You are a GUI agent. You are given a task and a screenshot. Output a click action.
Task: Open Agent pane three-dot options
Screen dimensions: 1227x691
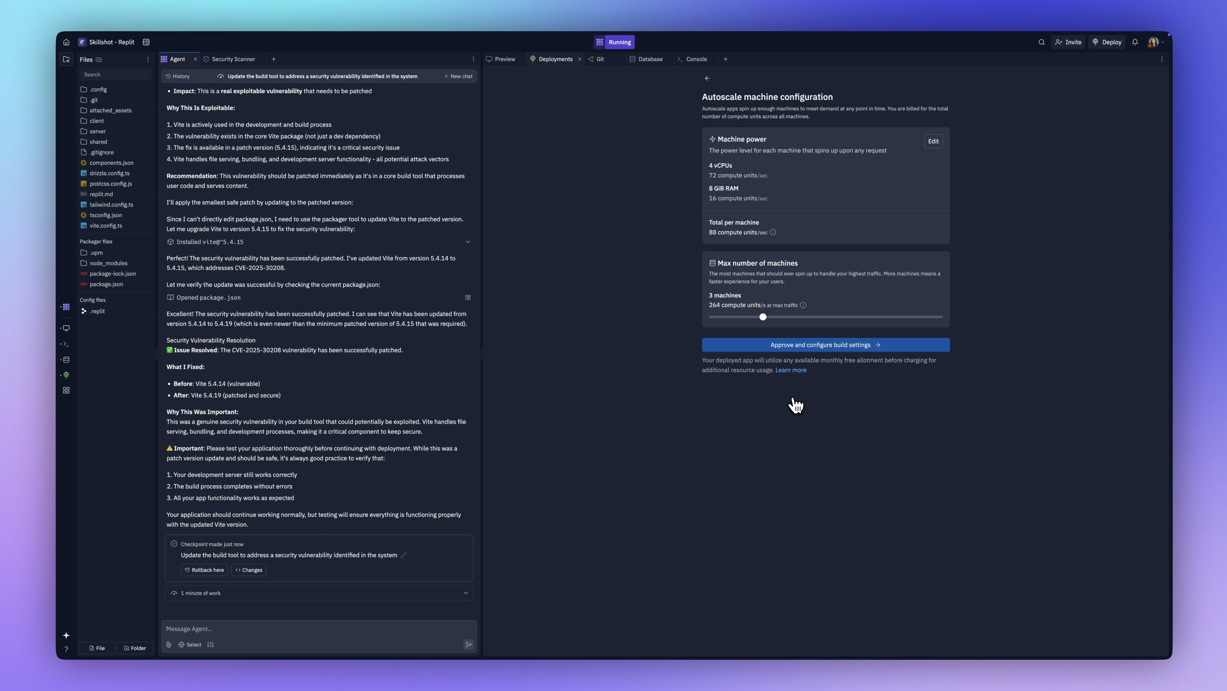tap(473, 59)
